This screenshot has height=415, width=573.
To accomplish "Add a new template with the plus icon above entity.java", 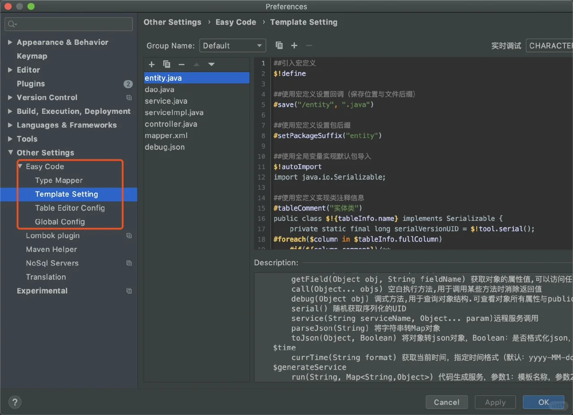I will point(151,65).
